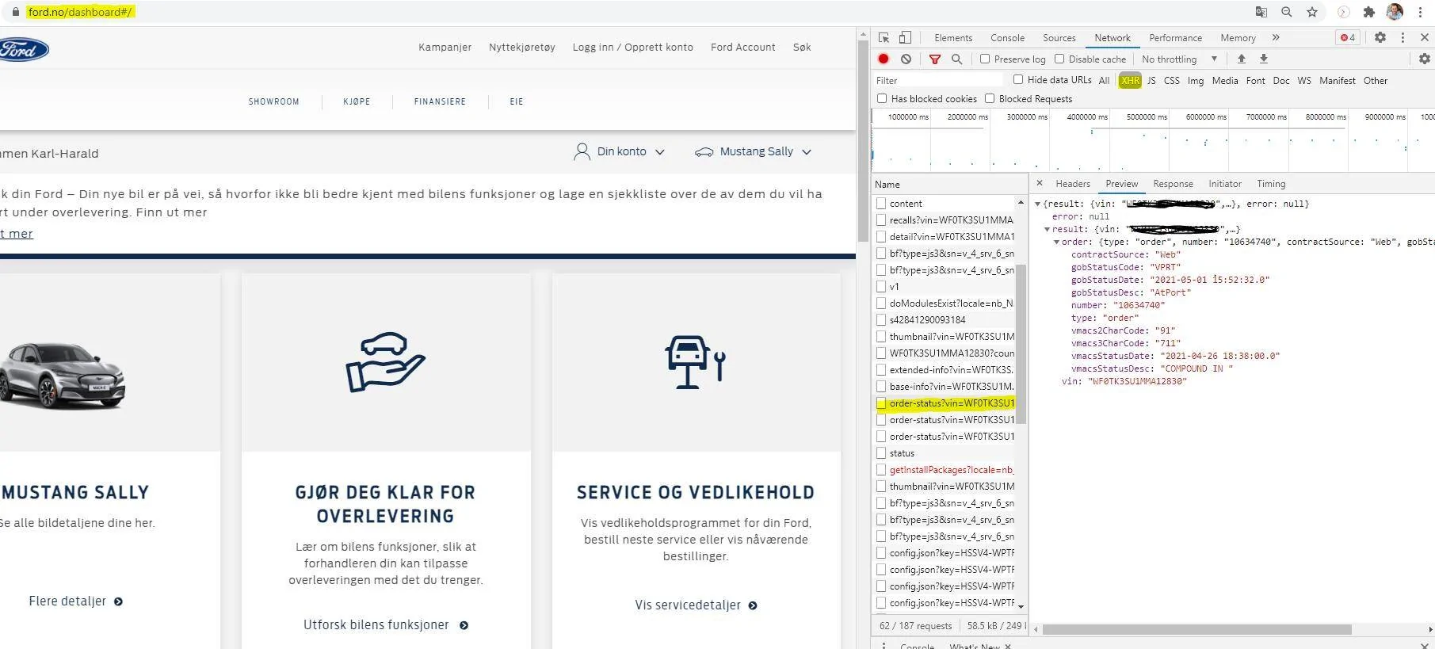Open the Chrome profile avatar

point(1395,12)
